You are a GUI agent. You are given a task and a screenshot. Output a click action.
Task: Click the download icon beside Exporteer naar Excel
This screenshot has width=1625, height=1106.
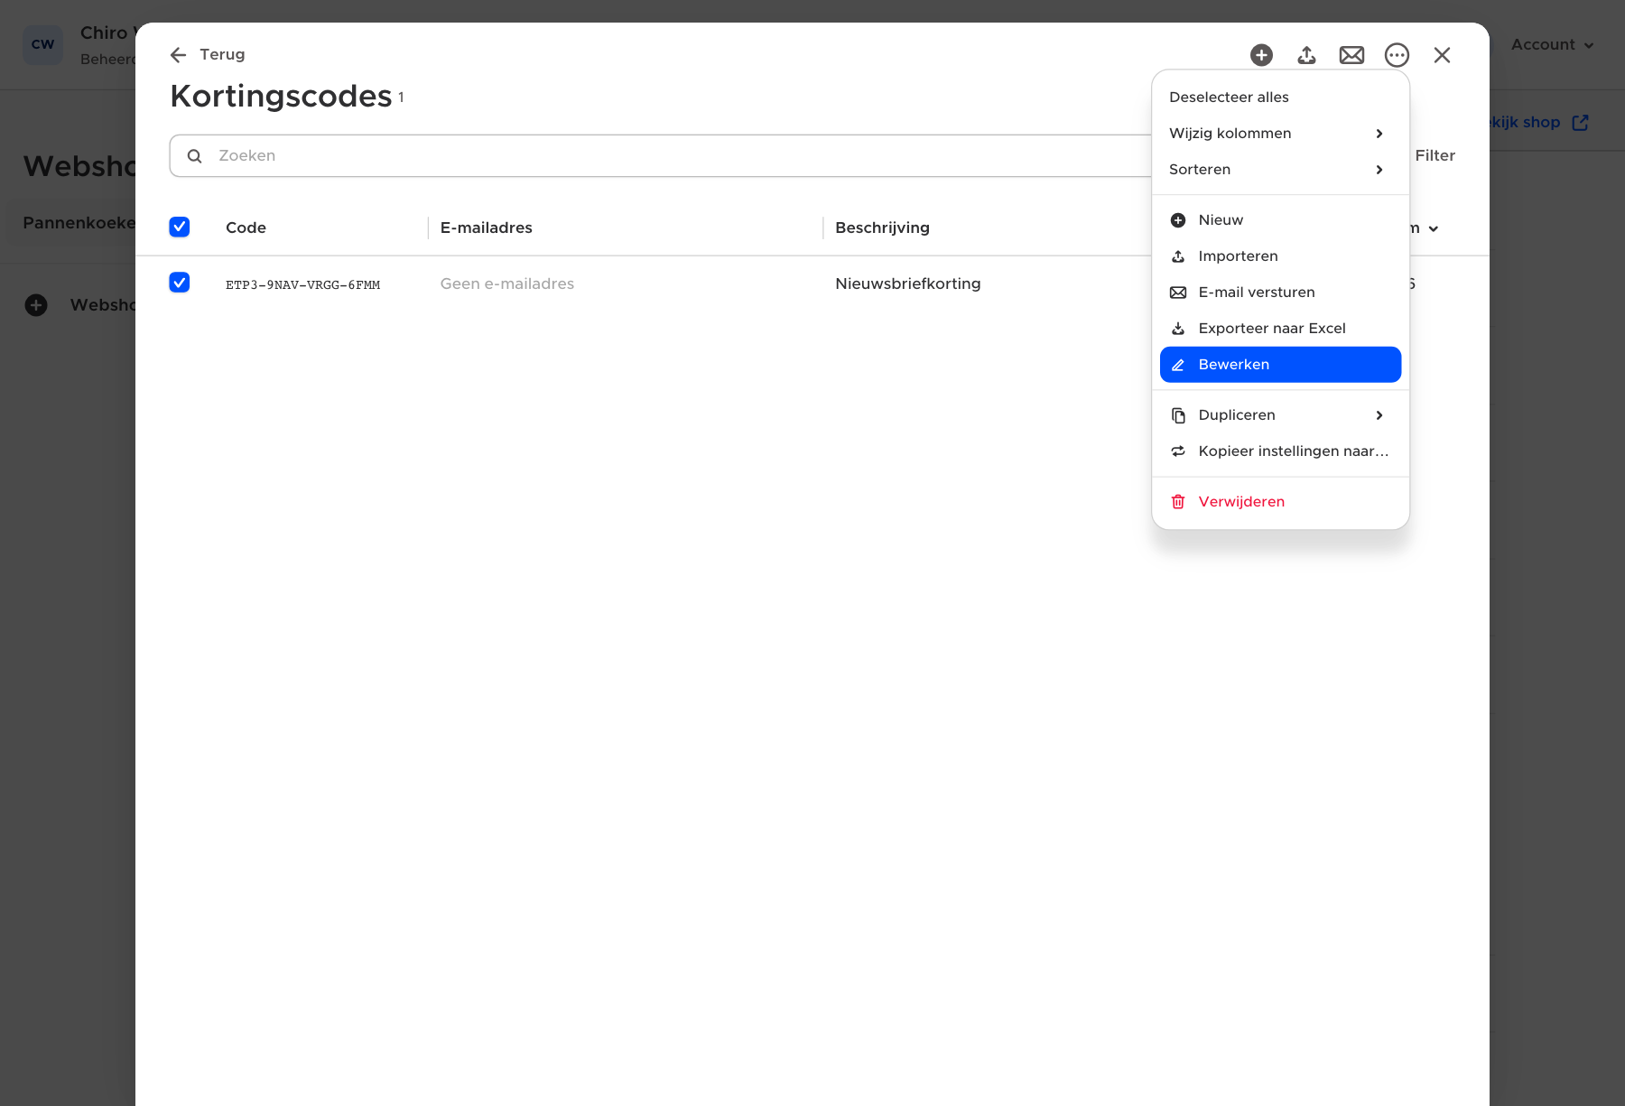point(1178,329)
